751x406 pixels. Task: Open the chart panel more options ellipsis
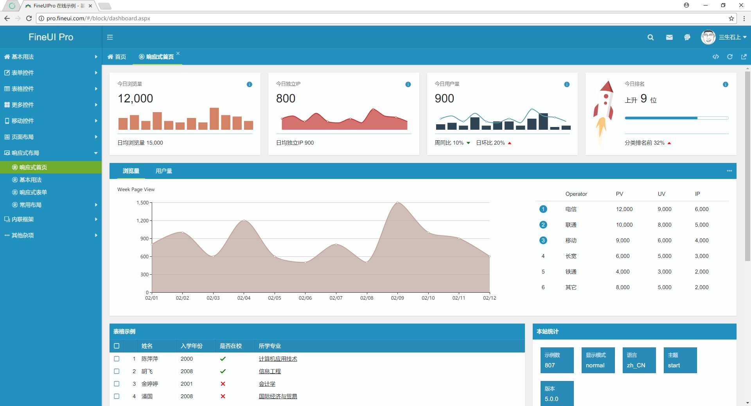(729, 171)
